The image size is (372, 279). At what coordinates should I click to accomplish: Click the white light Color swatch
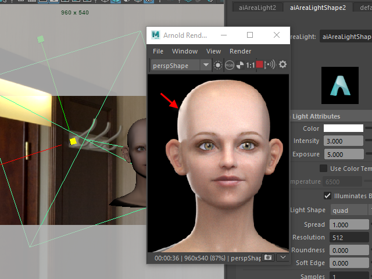tap(344, 128)
